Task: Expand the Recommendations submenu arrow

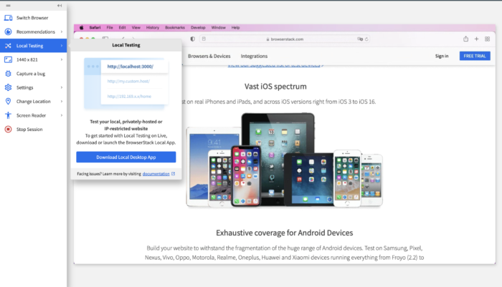Action: click(62, 31)
